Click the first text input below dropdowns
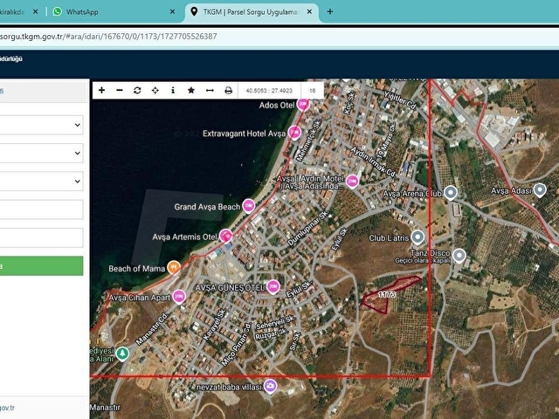 [42, 209]
